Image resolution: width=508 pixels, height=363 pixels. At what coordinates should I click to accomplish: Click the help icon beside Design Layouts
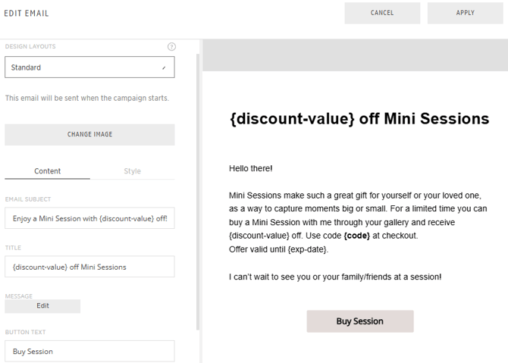[x=171, y=47]
